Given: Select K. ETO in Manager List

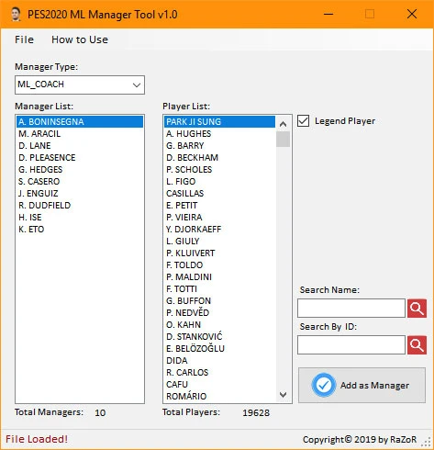Looking at the screenshot, I should coord(80,229).
